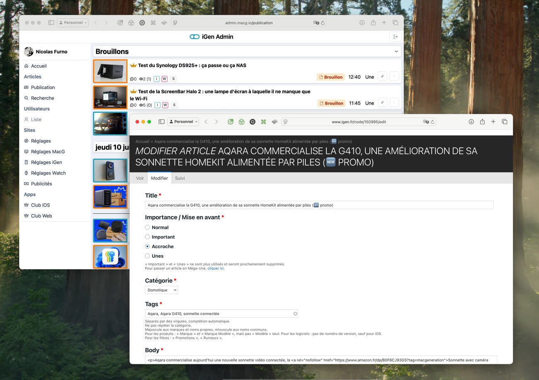
Task: Click share icon in igen.fr Safari window
Action: pos(482,122)
